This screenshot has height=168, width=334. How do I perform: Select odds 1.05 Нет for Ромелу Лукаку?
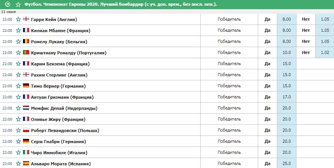[325, 41]
